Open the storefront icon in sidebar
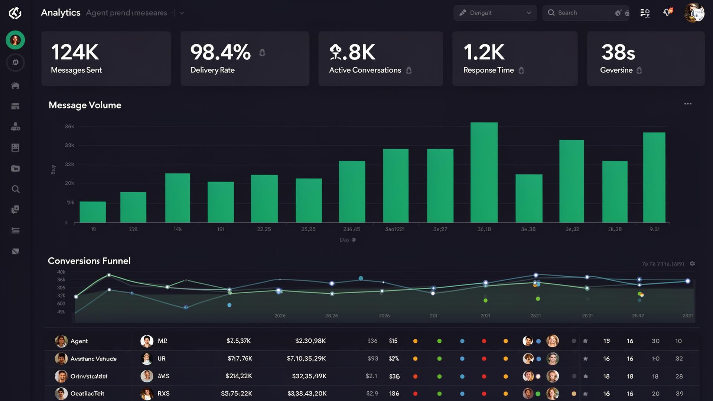The width and height of the screenshot is (713, 401). pyautogui.click(x=15, y=106)
